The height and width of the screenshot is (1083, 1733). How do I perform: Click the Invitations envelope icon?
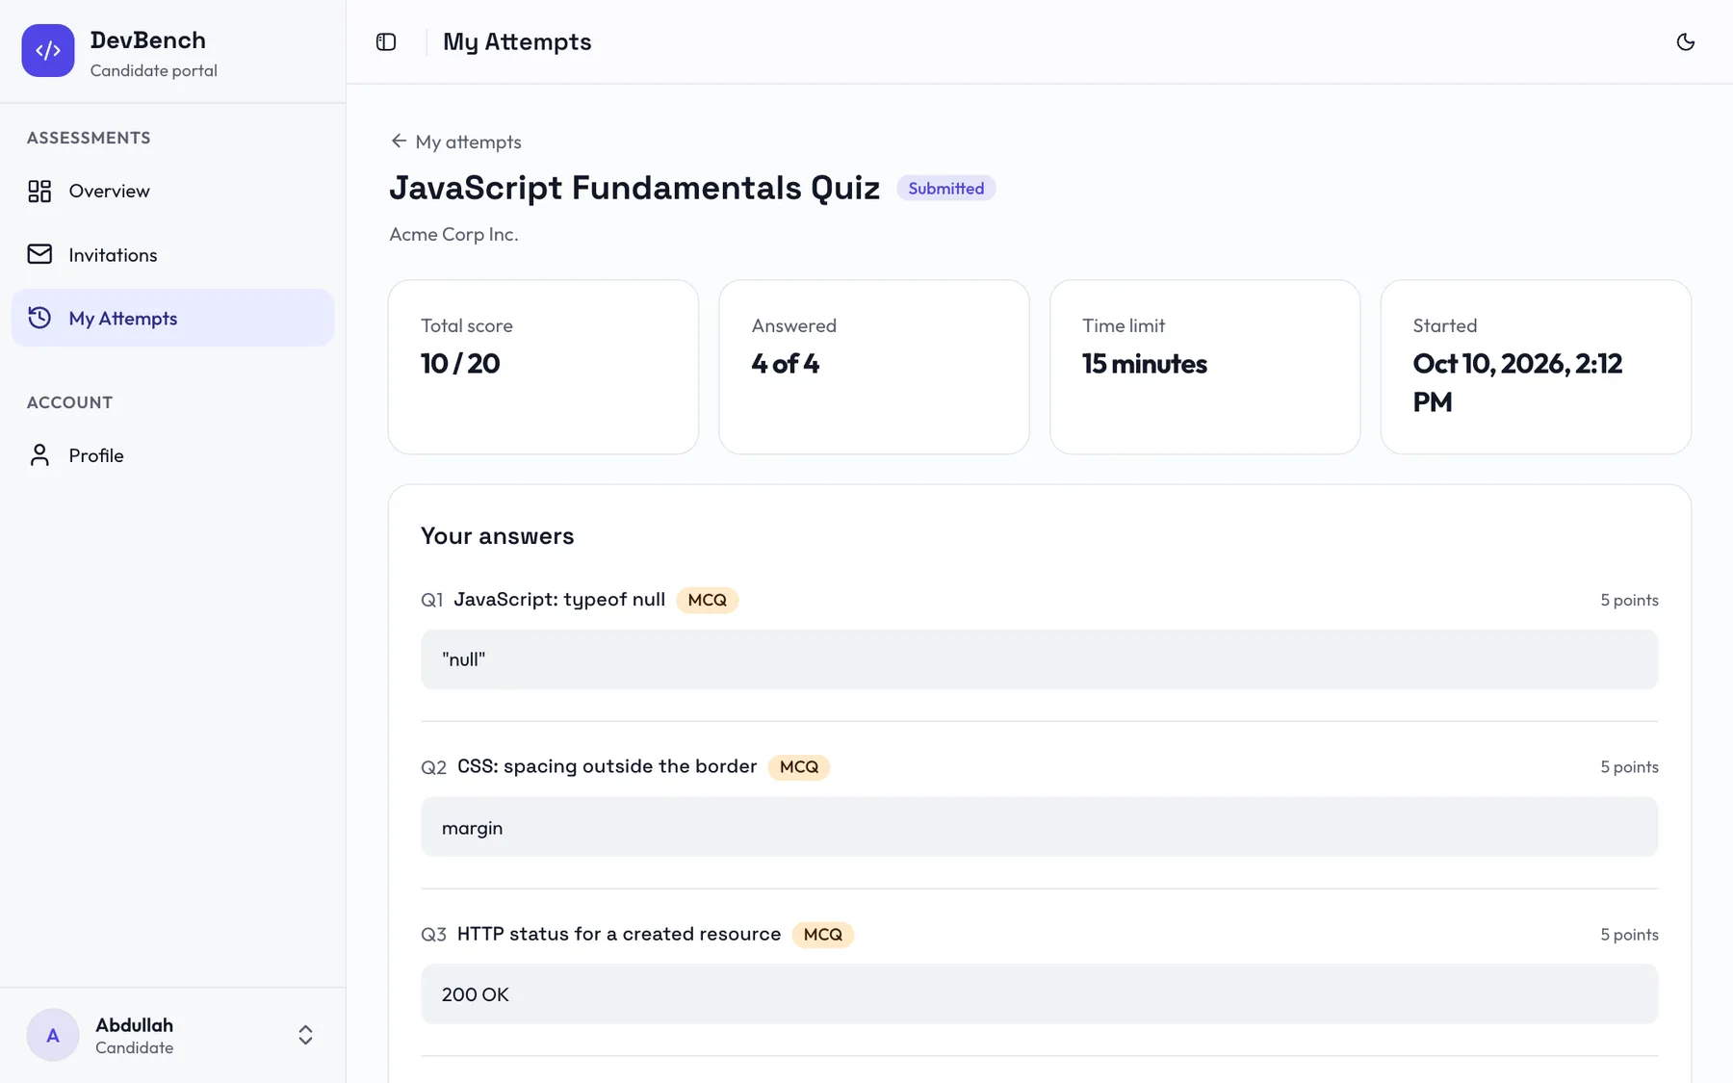click(39, 254)
